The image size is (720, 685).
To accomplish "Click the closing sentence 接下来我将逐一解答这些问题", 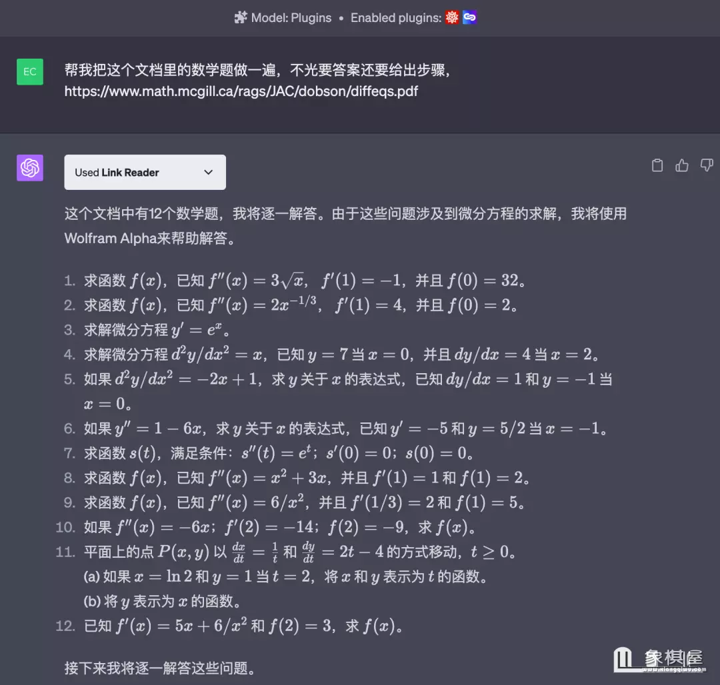I will pos(160,668).
